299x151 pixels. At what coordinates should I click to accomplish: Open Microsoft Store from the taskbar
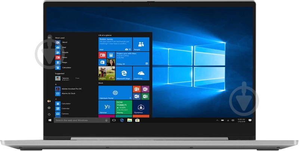tap(137, 120)
